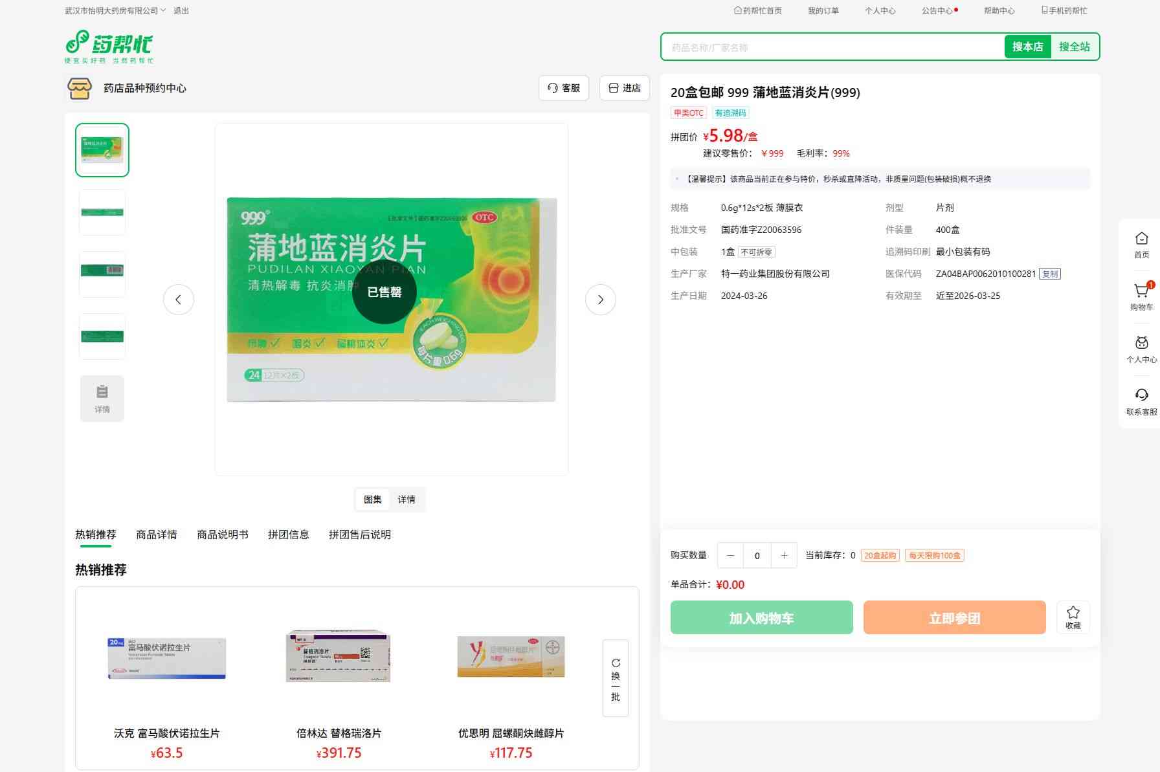Enter the store via 进店
Screen dimensions: 1160x772
click(625, 88)
